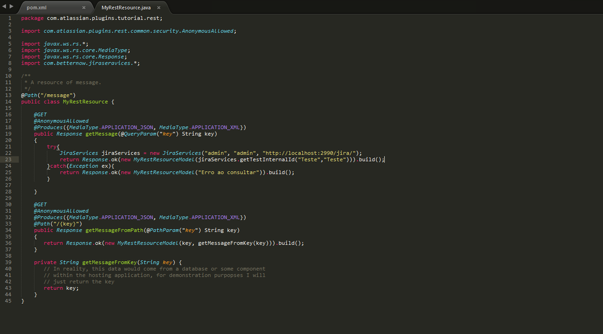The image size is (603, 334).
Task: Click the localhost:2990/jira URL string
Action: tap(310, 153)
